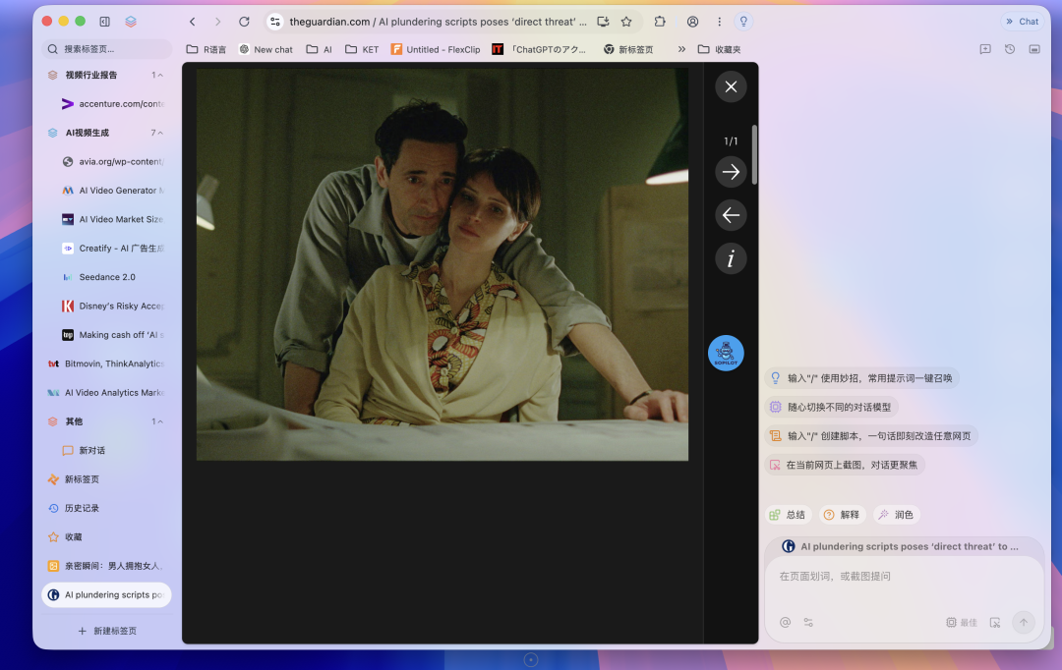
Task: Open the Untitled - FlexClip bookmark
Action: click(436, 49)
